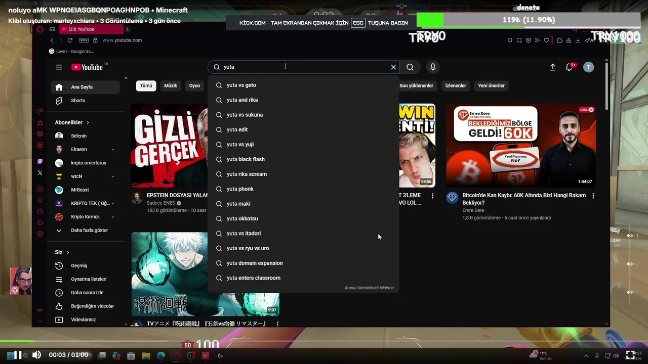Open the account avatar menu
Viewport: 648px width, 364px height.
pos(588,67)
